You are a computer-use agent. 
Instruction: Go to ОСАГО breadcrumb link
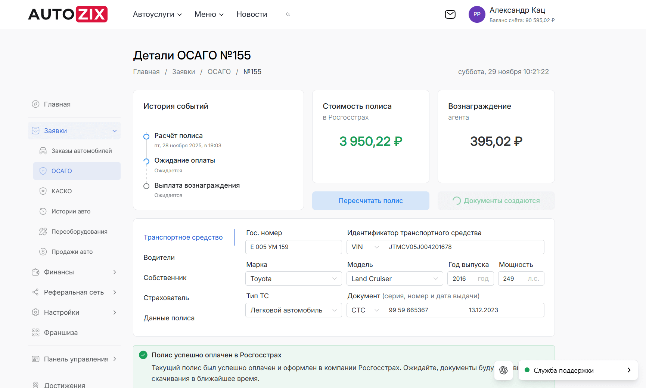click(x=219, y=72)
